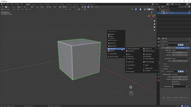This screenshot has height=107, width=191.
Task: Toggle WeightedNormal modifier viewport display
Action: point(181,71)
